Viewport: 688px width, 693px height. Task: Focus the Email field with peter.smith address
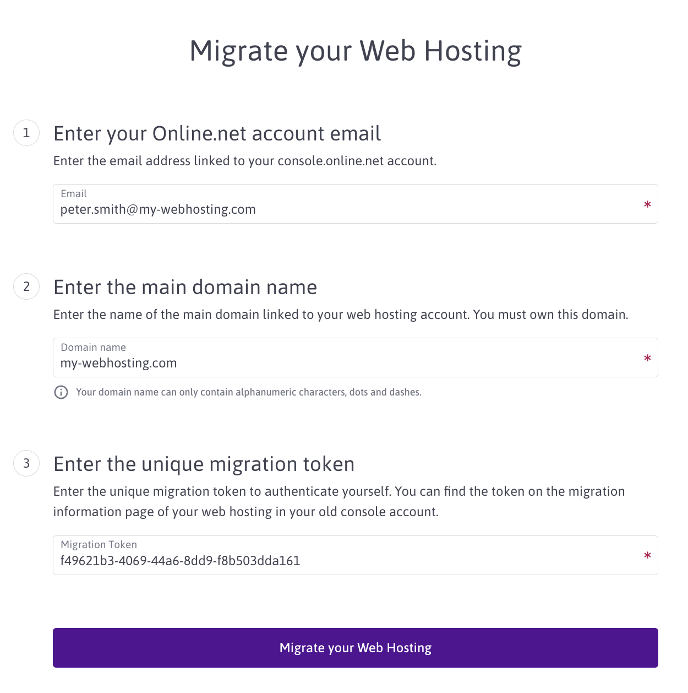pyautogui.click(x=330, y=209)
